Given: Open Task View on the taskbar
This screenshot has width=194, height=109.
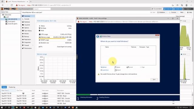Looking at the screenshot, I should tap(9, 107).
